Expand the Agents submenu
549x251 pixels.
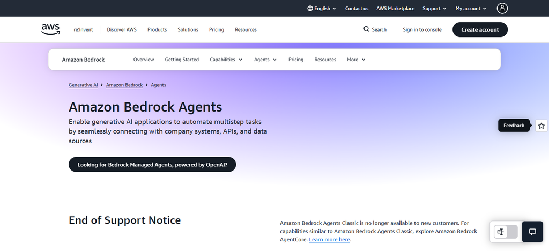click(265, 60)
